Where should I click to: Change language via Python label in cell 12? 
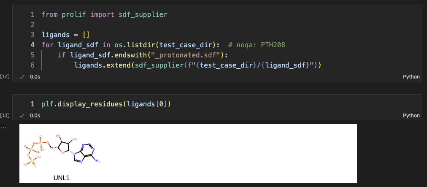point(411,77)
